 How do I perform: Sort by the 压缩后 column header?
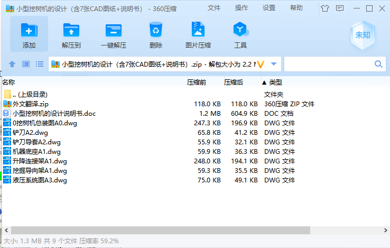[x=233, y=82]
